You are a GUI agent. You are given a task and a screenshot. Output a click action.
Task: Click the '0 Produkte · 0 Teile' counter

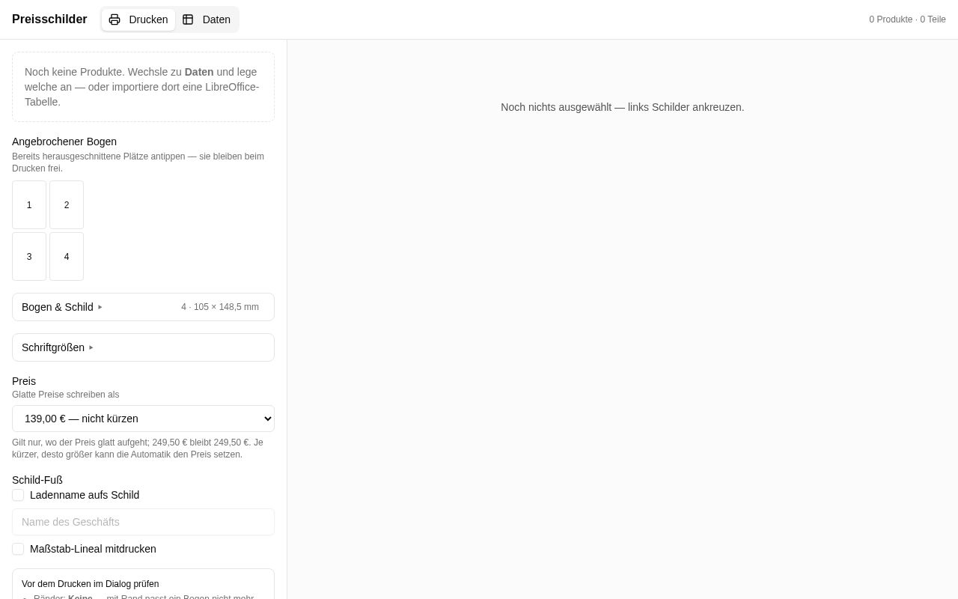pyautogui.click(x=907, y=19)
